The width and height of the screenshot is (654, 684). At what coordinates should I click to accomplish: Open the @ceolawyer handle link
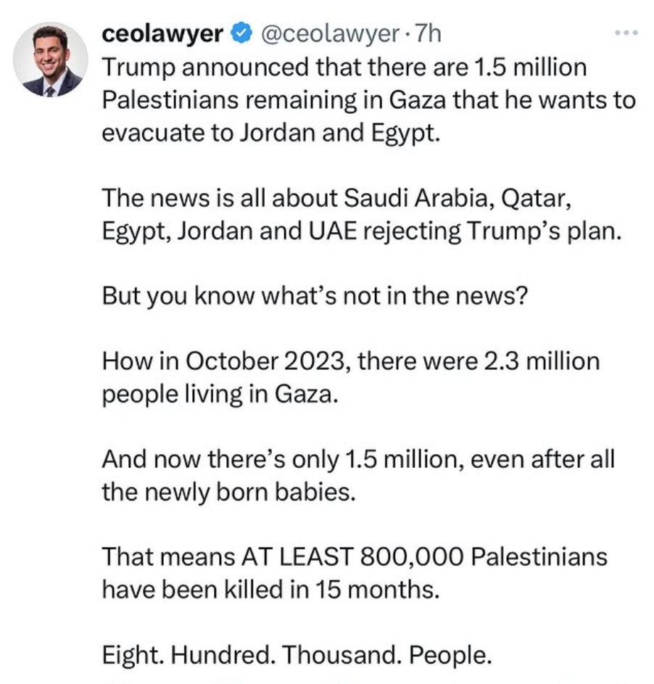(325, 33)
